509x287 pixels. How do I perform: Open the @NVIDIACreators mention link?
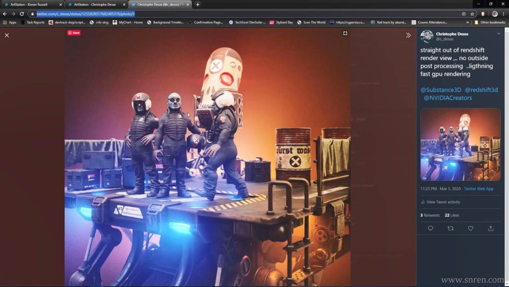(447, 98)
